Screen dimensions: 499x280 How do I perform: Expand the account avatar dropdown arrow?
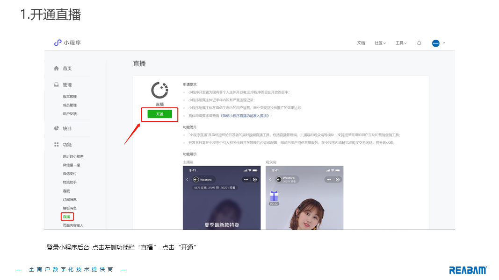(444, 43)
